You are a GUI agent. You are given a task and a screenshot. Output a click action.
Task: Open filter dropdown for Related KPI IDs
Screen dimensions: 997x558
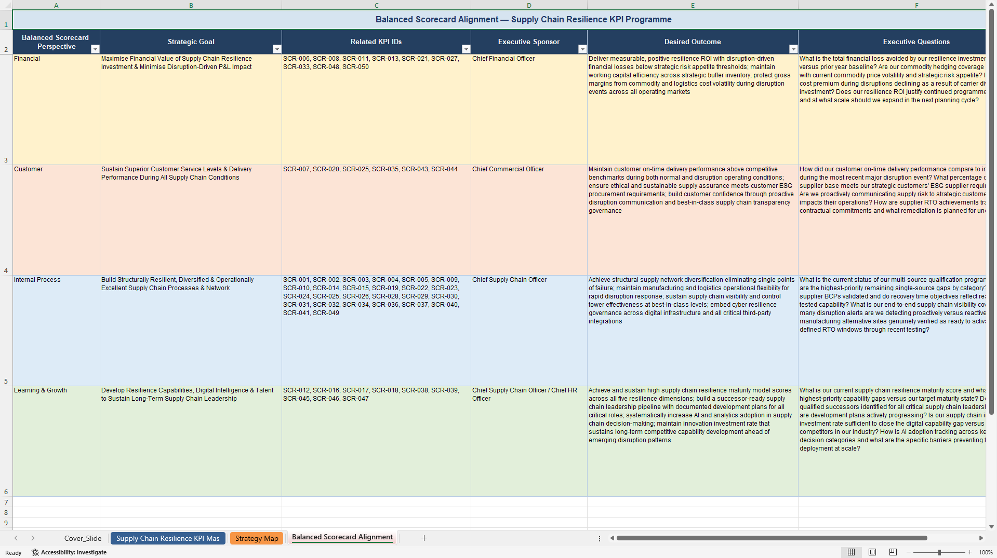[x=466, y=49]
